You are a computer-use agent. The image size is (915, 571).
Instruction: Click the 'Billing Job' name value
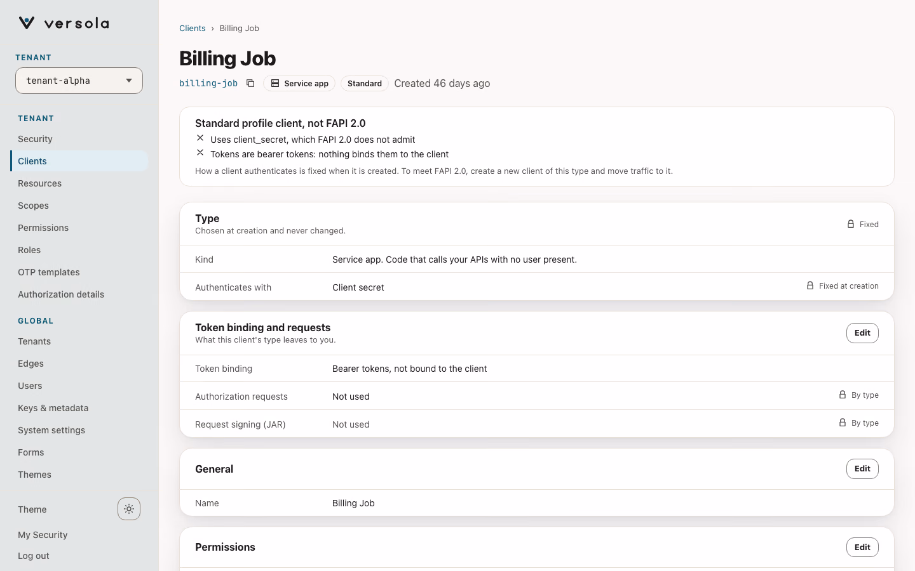click(x=353, y=503)
